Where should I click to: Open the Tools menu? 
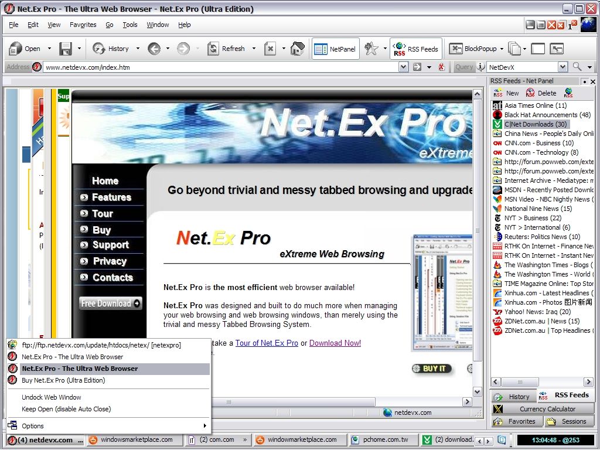(x=129, y=25)
